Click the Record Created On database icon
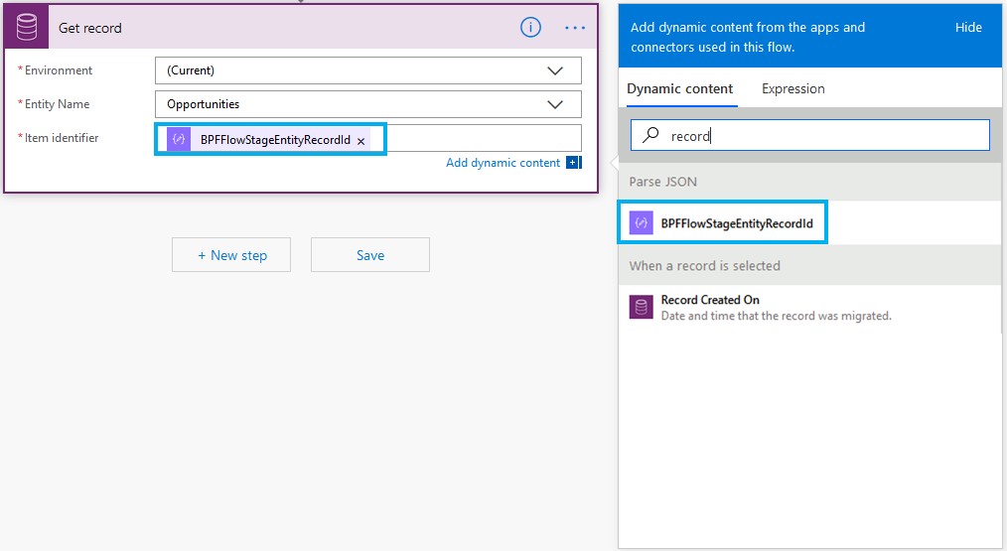 (x=642, y=307)
